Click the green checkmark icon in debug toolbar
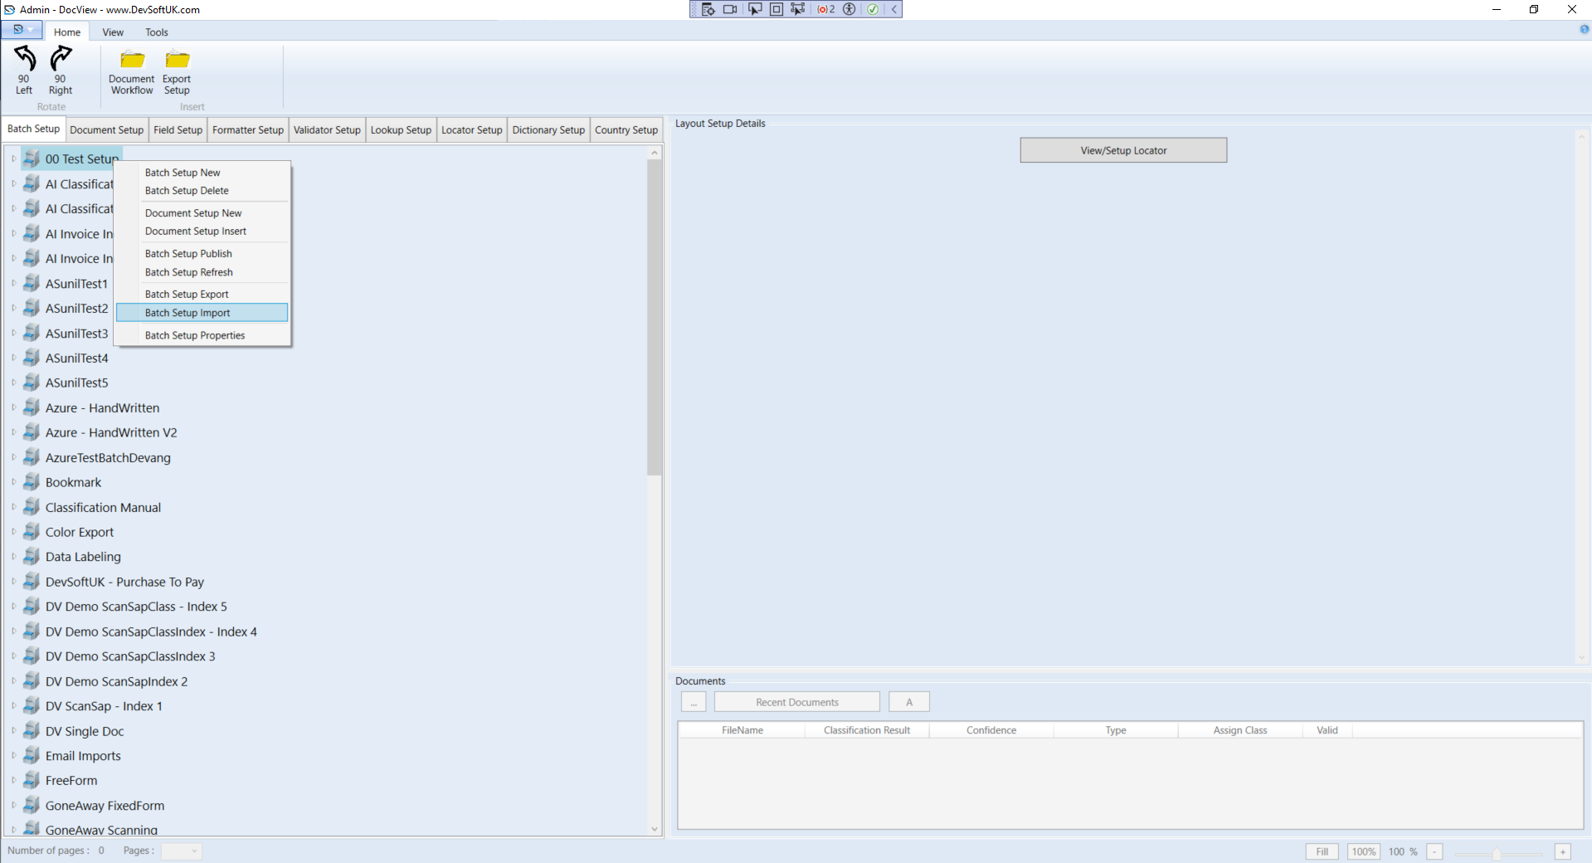Image resolution: width=1592 pixels, height=863 pixels. 873,9
